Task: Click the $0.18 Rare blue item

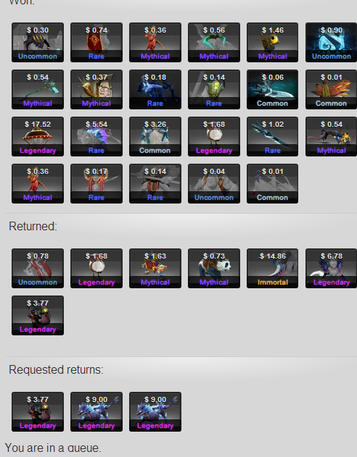Action: (x=155, y=90)
